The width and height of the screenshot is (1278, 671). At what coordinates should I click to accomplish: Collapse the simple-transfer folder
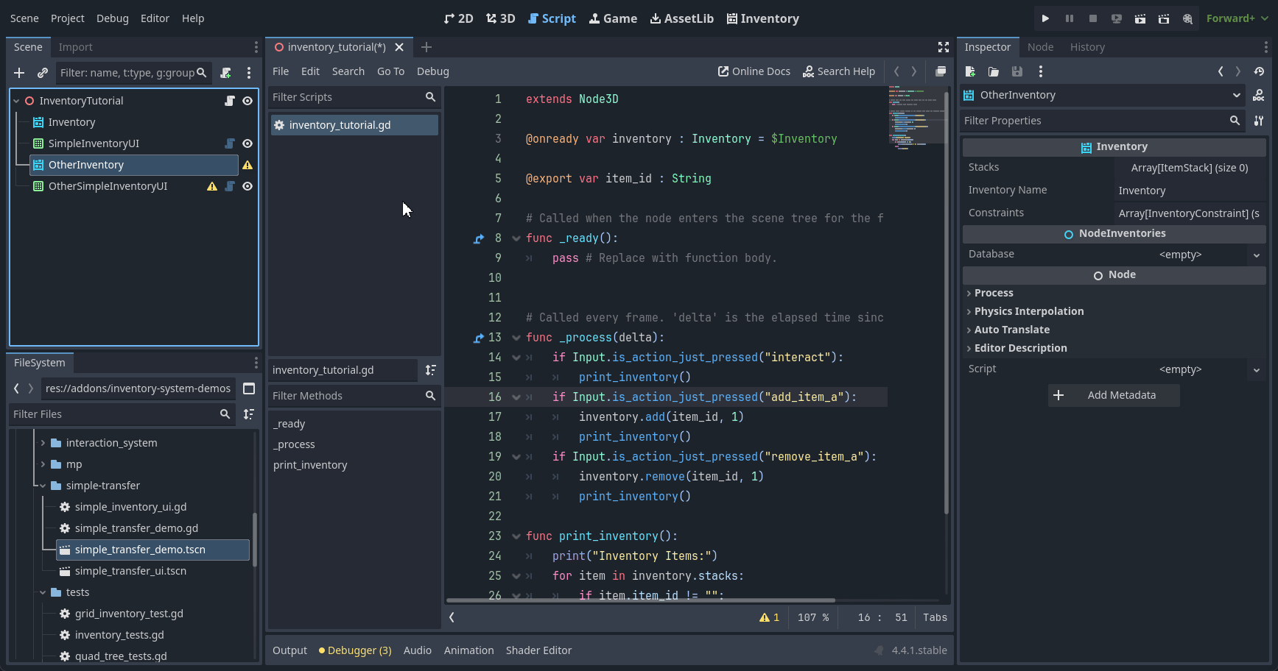point(43,486)
